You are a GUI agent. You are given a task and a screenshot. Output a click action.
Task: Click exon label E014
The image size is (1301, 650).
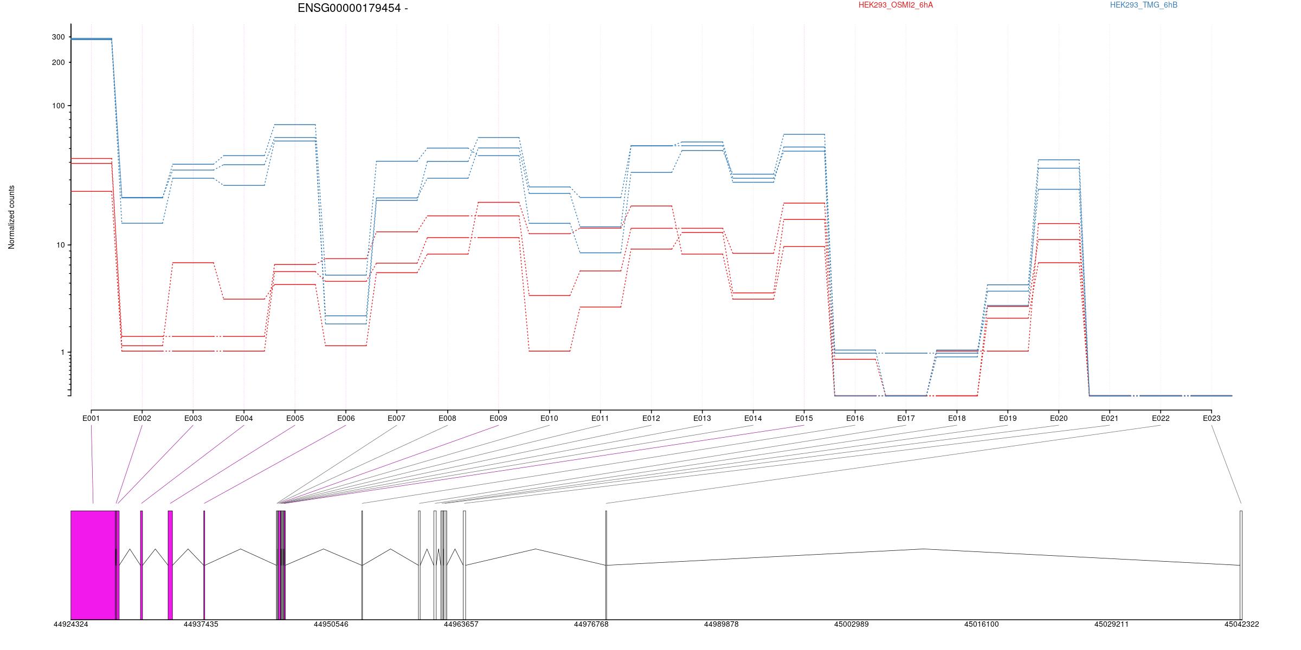(x=753, y=418)
